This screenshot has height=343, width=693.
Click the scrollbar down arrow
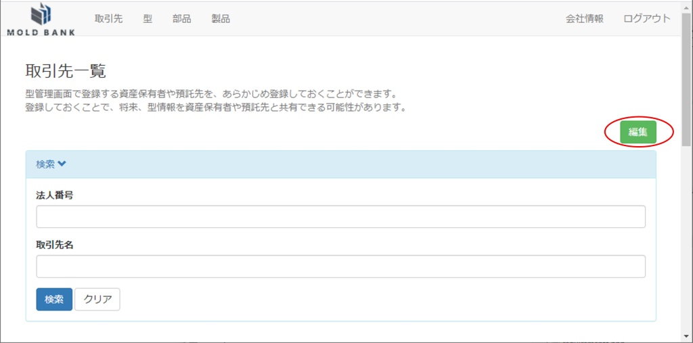686,337
